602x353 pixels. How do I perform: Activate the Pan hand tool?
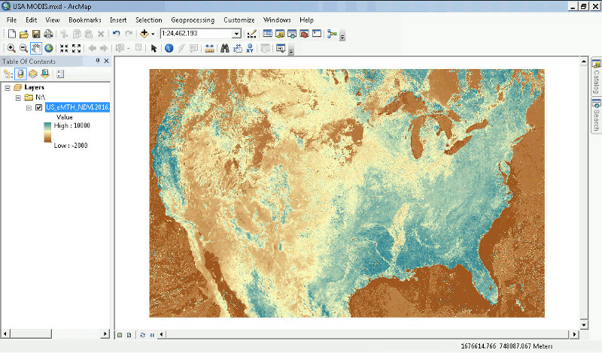36,48
